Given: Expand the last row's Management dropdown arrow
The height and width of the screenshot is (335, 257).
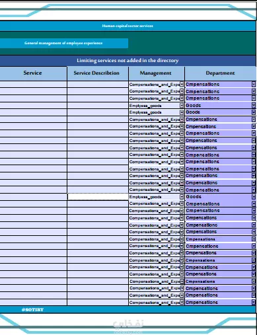Looking at the screenshot, I should (182, 303).
